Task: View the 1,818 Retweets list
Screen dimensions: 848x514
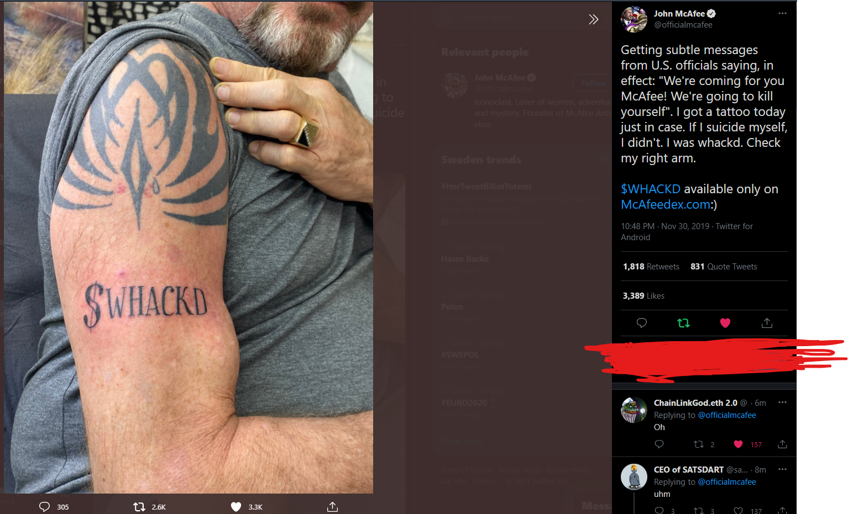Action: (651, 267)
